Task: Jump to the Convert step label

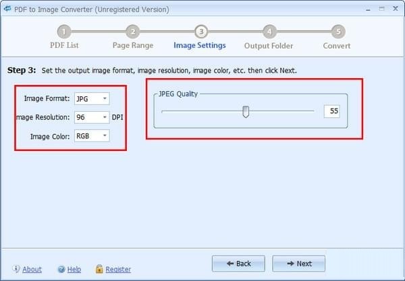Action: click(337, 46)
